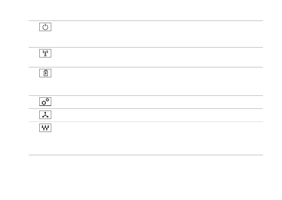Click the radio waves on the antenna icon
Image resolution: width=282 pixels, height=200 pixels.
click(x=45, y=51)
